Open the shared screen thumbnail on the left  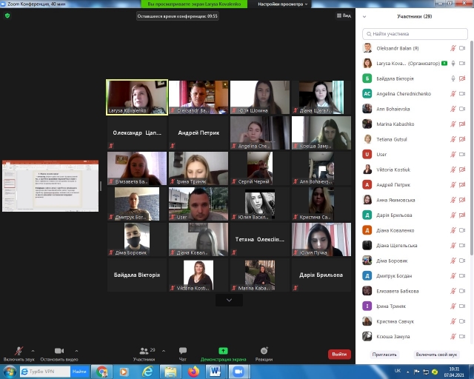(50, 186)
